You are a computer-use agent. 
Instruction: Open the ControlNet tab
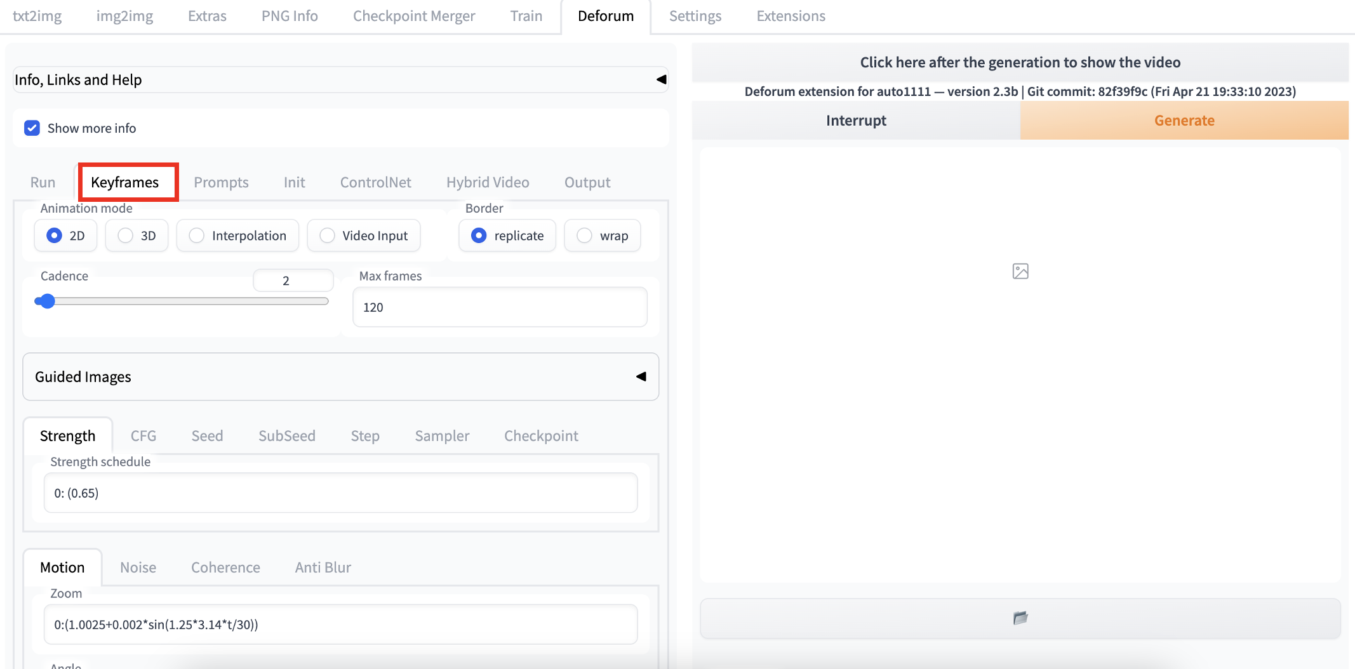coord(375,183)
